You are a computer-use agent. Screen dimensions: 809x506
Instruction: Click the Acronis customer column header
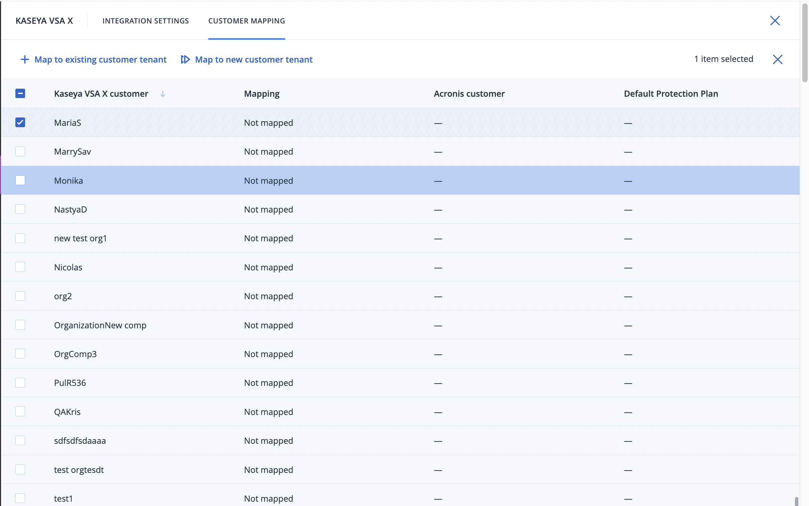point(469,94)
